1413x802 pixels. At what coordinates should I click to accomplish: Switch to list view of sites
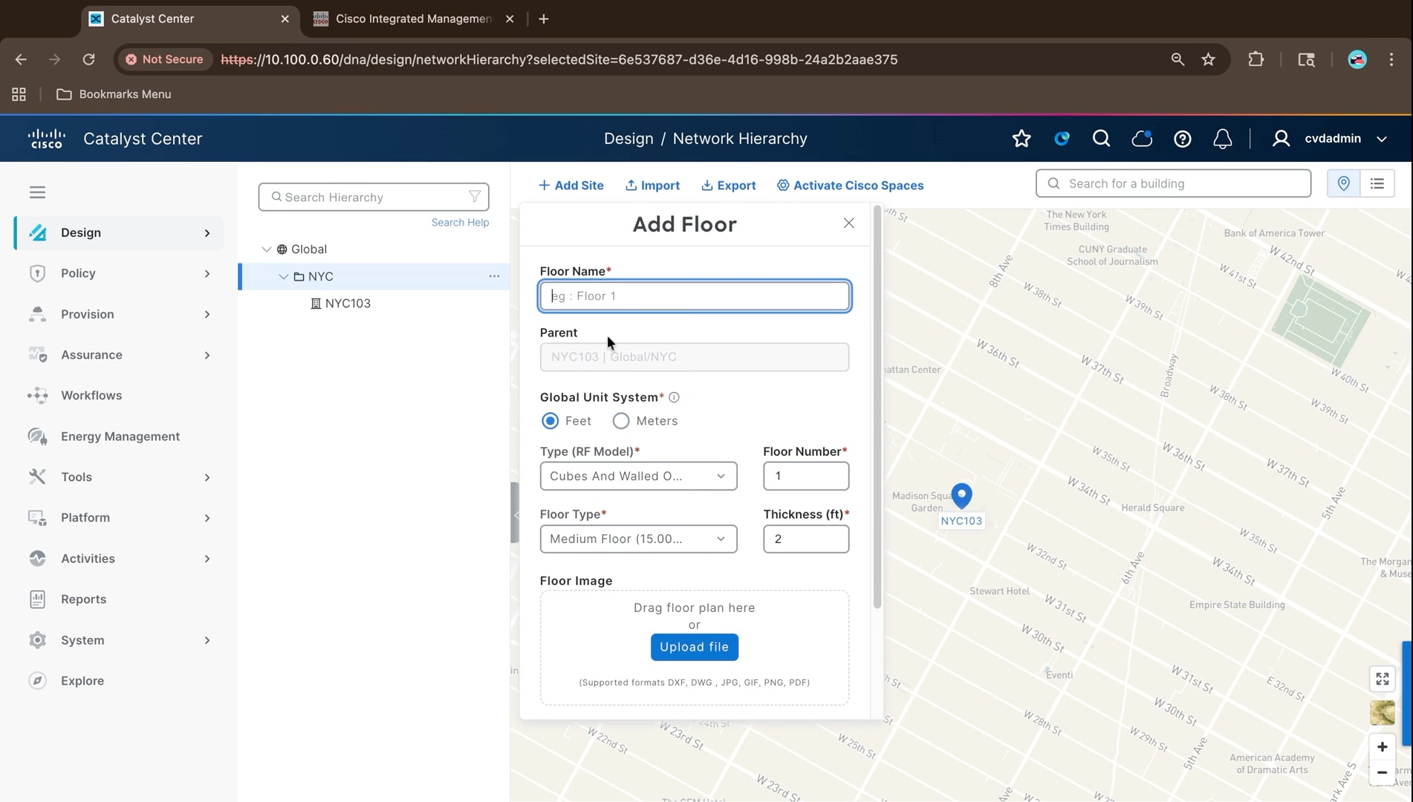pos(1377,183)
